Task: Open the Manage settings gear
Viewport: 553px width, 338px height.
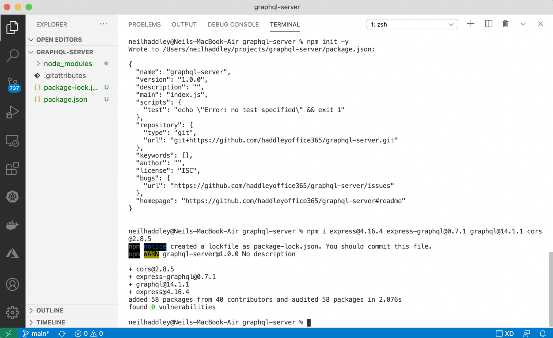Action: pyautogui.click(x=13, y=312)
